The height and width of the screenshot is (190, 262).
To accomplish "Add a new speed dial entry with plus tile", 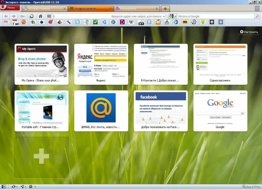I will pos(42,157).
